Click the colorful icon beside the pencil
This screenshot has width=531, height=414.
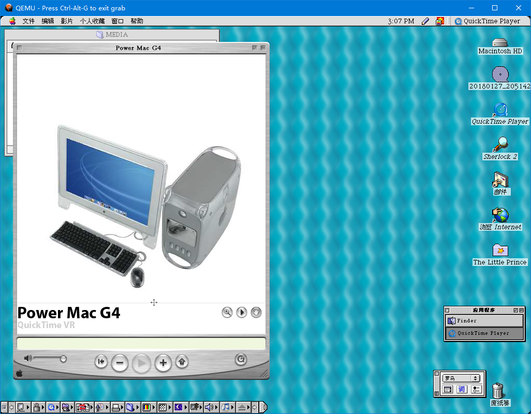[x=439, y=21]
